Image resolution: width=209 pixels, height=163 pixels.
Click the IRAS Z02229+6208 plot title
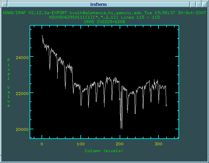point(104,22)
